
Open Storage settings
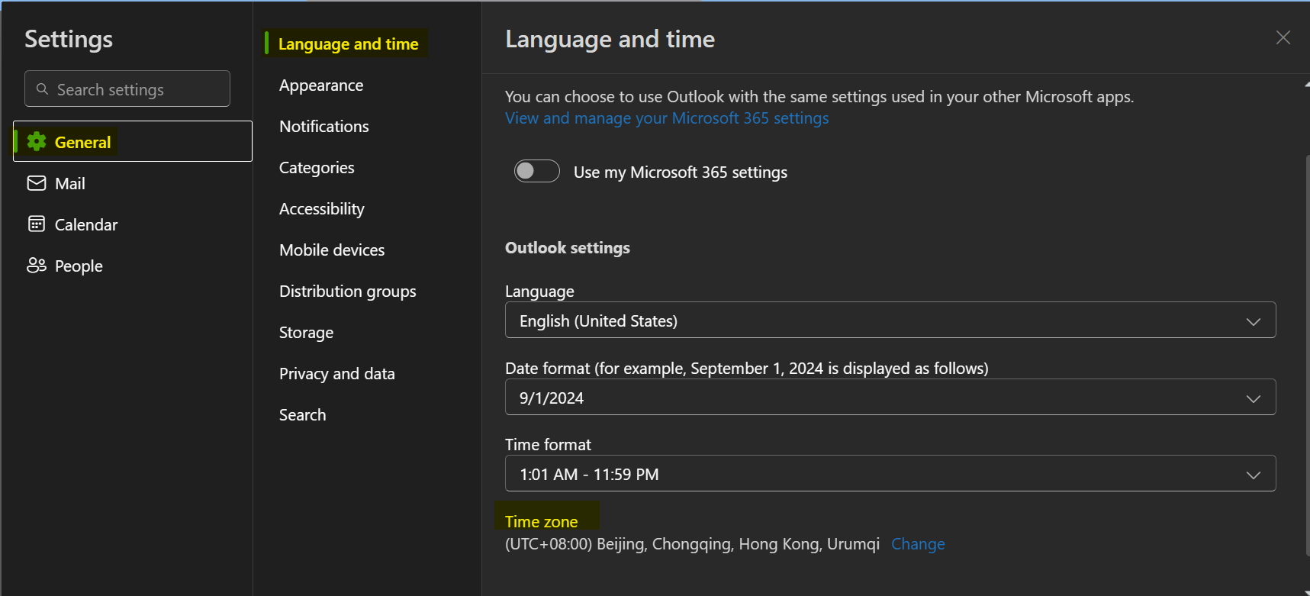click(x=306, y=332)
